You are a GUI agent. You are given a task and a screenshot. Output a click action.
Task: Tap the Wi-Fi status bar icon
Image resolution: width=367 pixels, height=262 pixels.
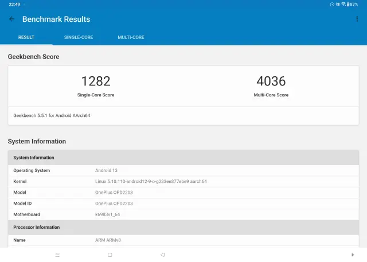click(343, 4)
